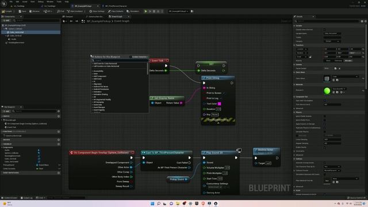Open Content Drawer in status bar
The width and height of the screenshot is (368, 207).
coord(9,198)
